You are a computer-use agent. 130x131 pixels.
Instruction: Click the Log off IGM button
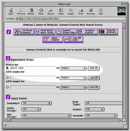click(74, 40)
